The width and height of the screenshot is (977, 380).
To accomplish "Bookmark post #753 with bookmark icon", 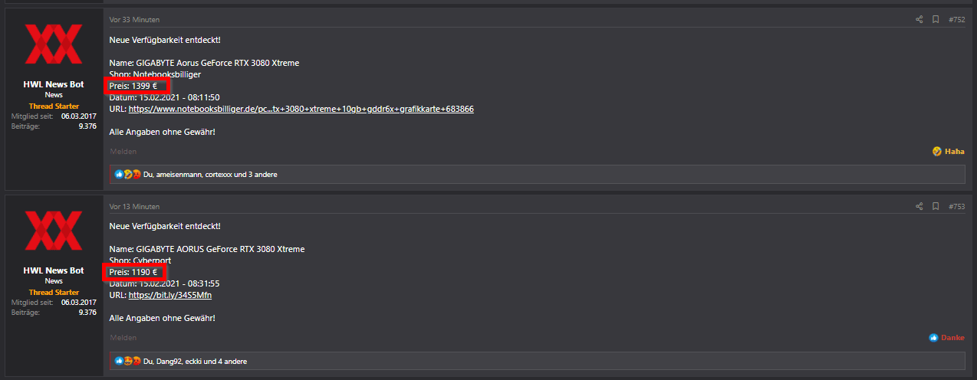I will point(936,206).
